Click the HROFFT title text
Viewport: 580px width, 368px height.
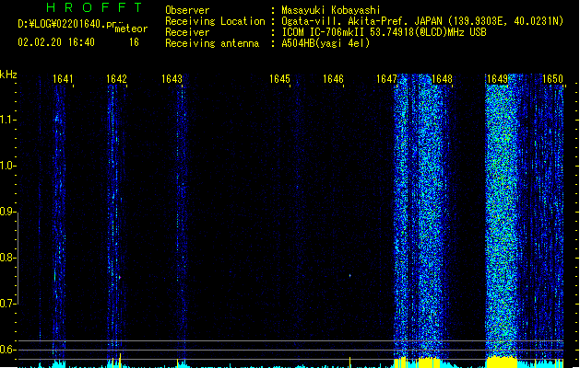point(95,7)
